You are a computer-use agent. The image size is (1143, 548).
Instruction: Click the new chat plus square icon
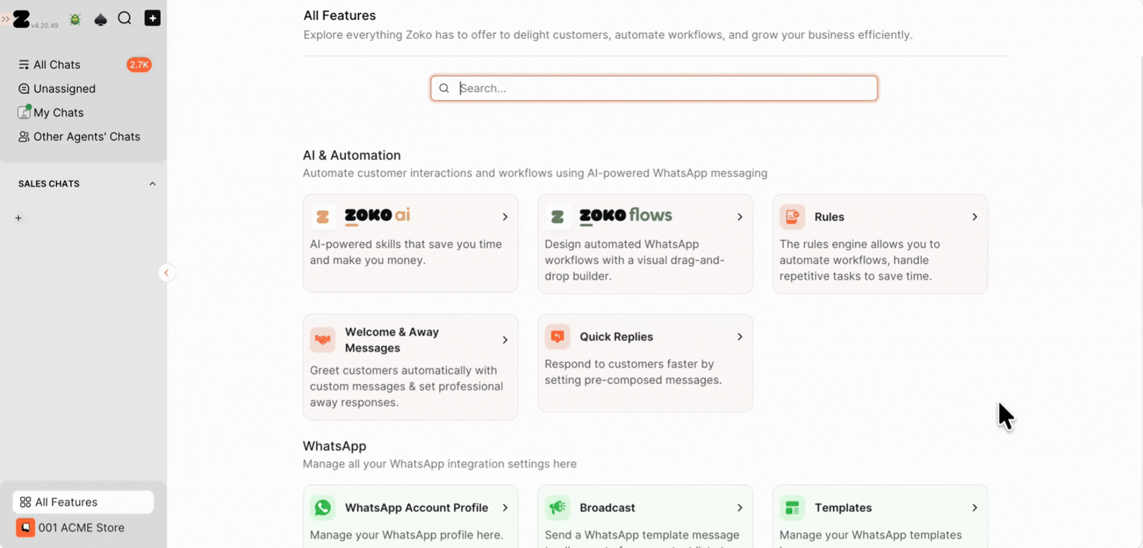(152, 18)
